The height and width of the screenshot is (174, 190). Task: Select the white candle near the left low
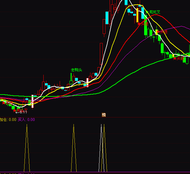pyautogui.click(x=32, y=101)
